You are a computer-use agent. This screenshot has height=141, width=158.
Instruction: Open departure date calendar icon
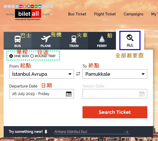[69, 94]
